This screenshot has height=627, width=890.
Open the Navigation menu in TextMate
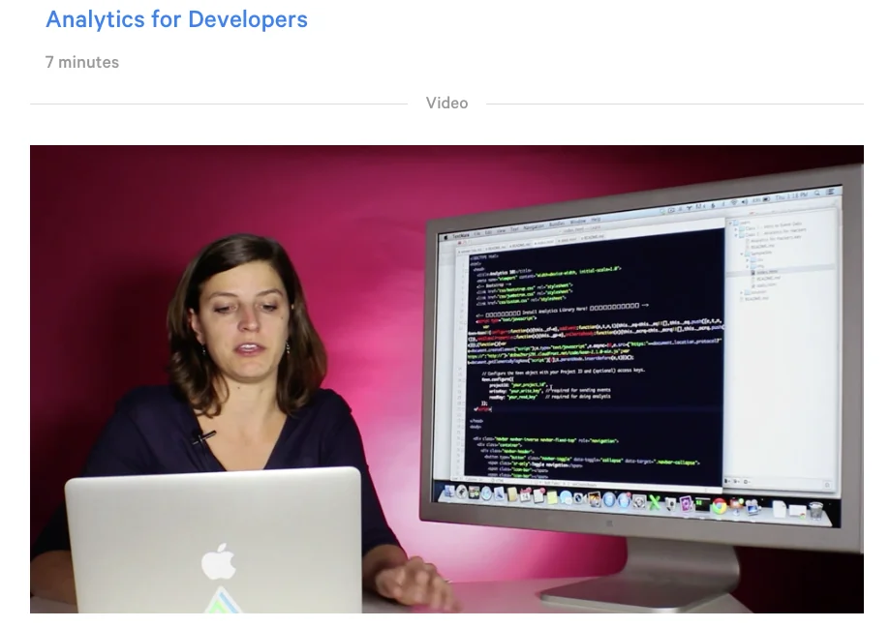(533, 225)
